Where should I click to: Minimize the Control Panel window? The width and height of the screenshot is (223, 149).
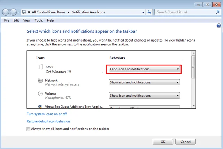point(198,5)
